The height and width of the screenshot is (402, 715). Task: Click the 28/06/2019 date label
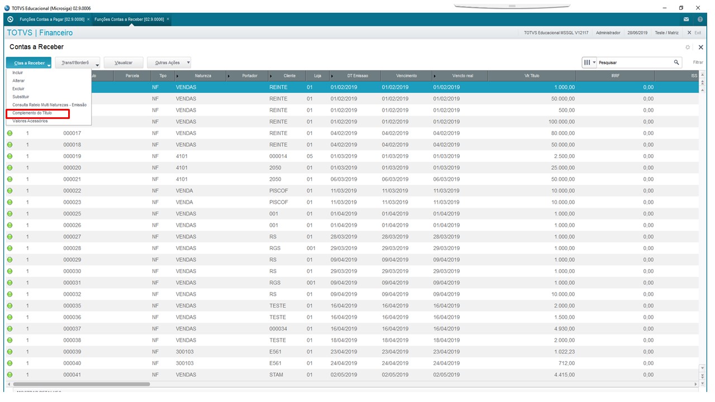coord(637,33)
